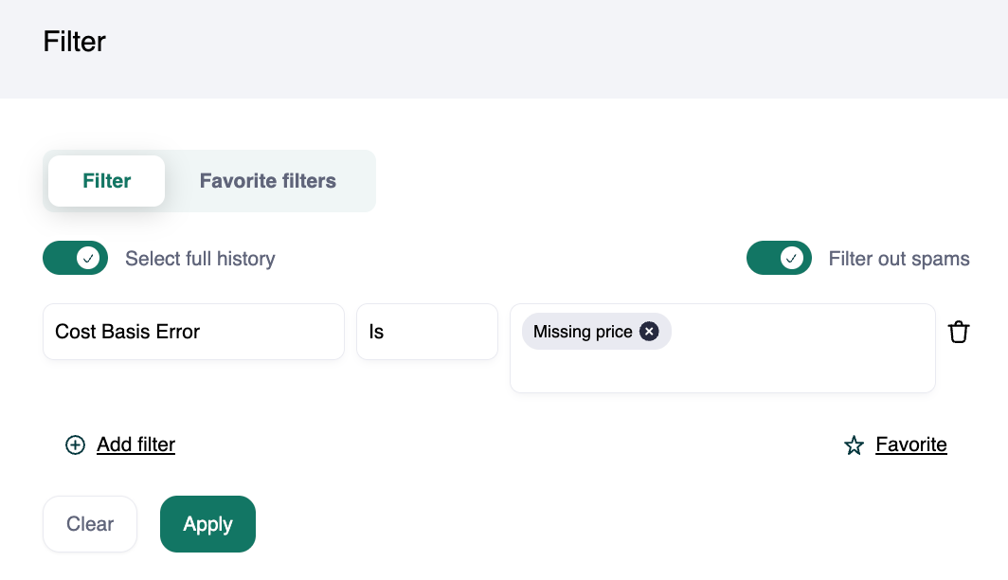Switch to the Filter tab
The image size is (1008, 580).
point(107,181)
